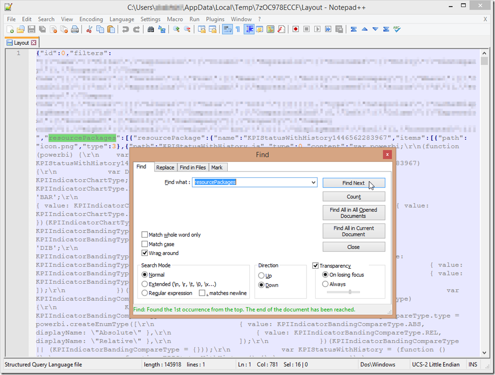This screenshot has height=375, width=495.
Task: Select Normal search mode
Action: [x=145, y=274]
